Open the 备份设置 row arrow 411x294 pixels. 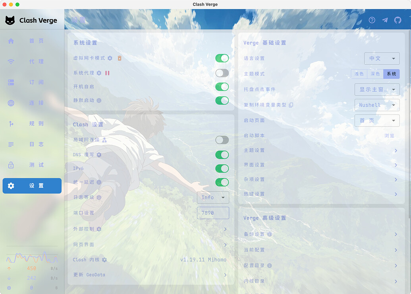click(396, 234)
